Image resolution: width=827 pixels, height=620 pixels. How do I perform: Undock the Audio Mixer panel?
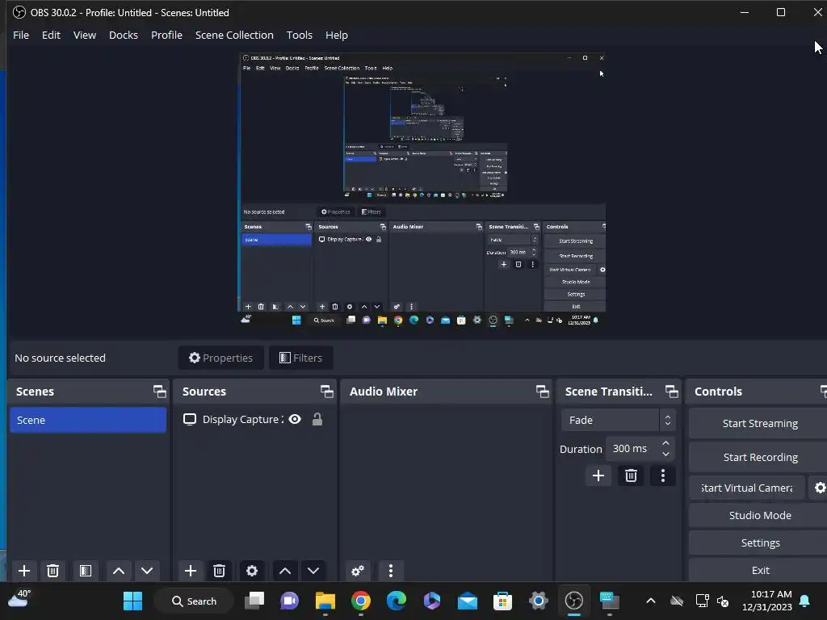point(542,392)
